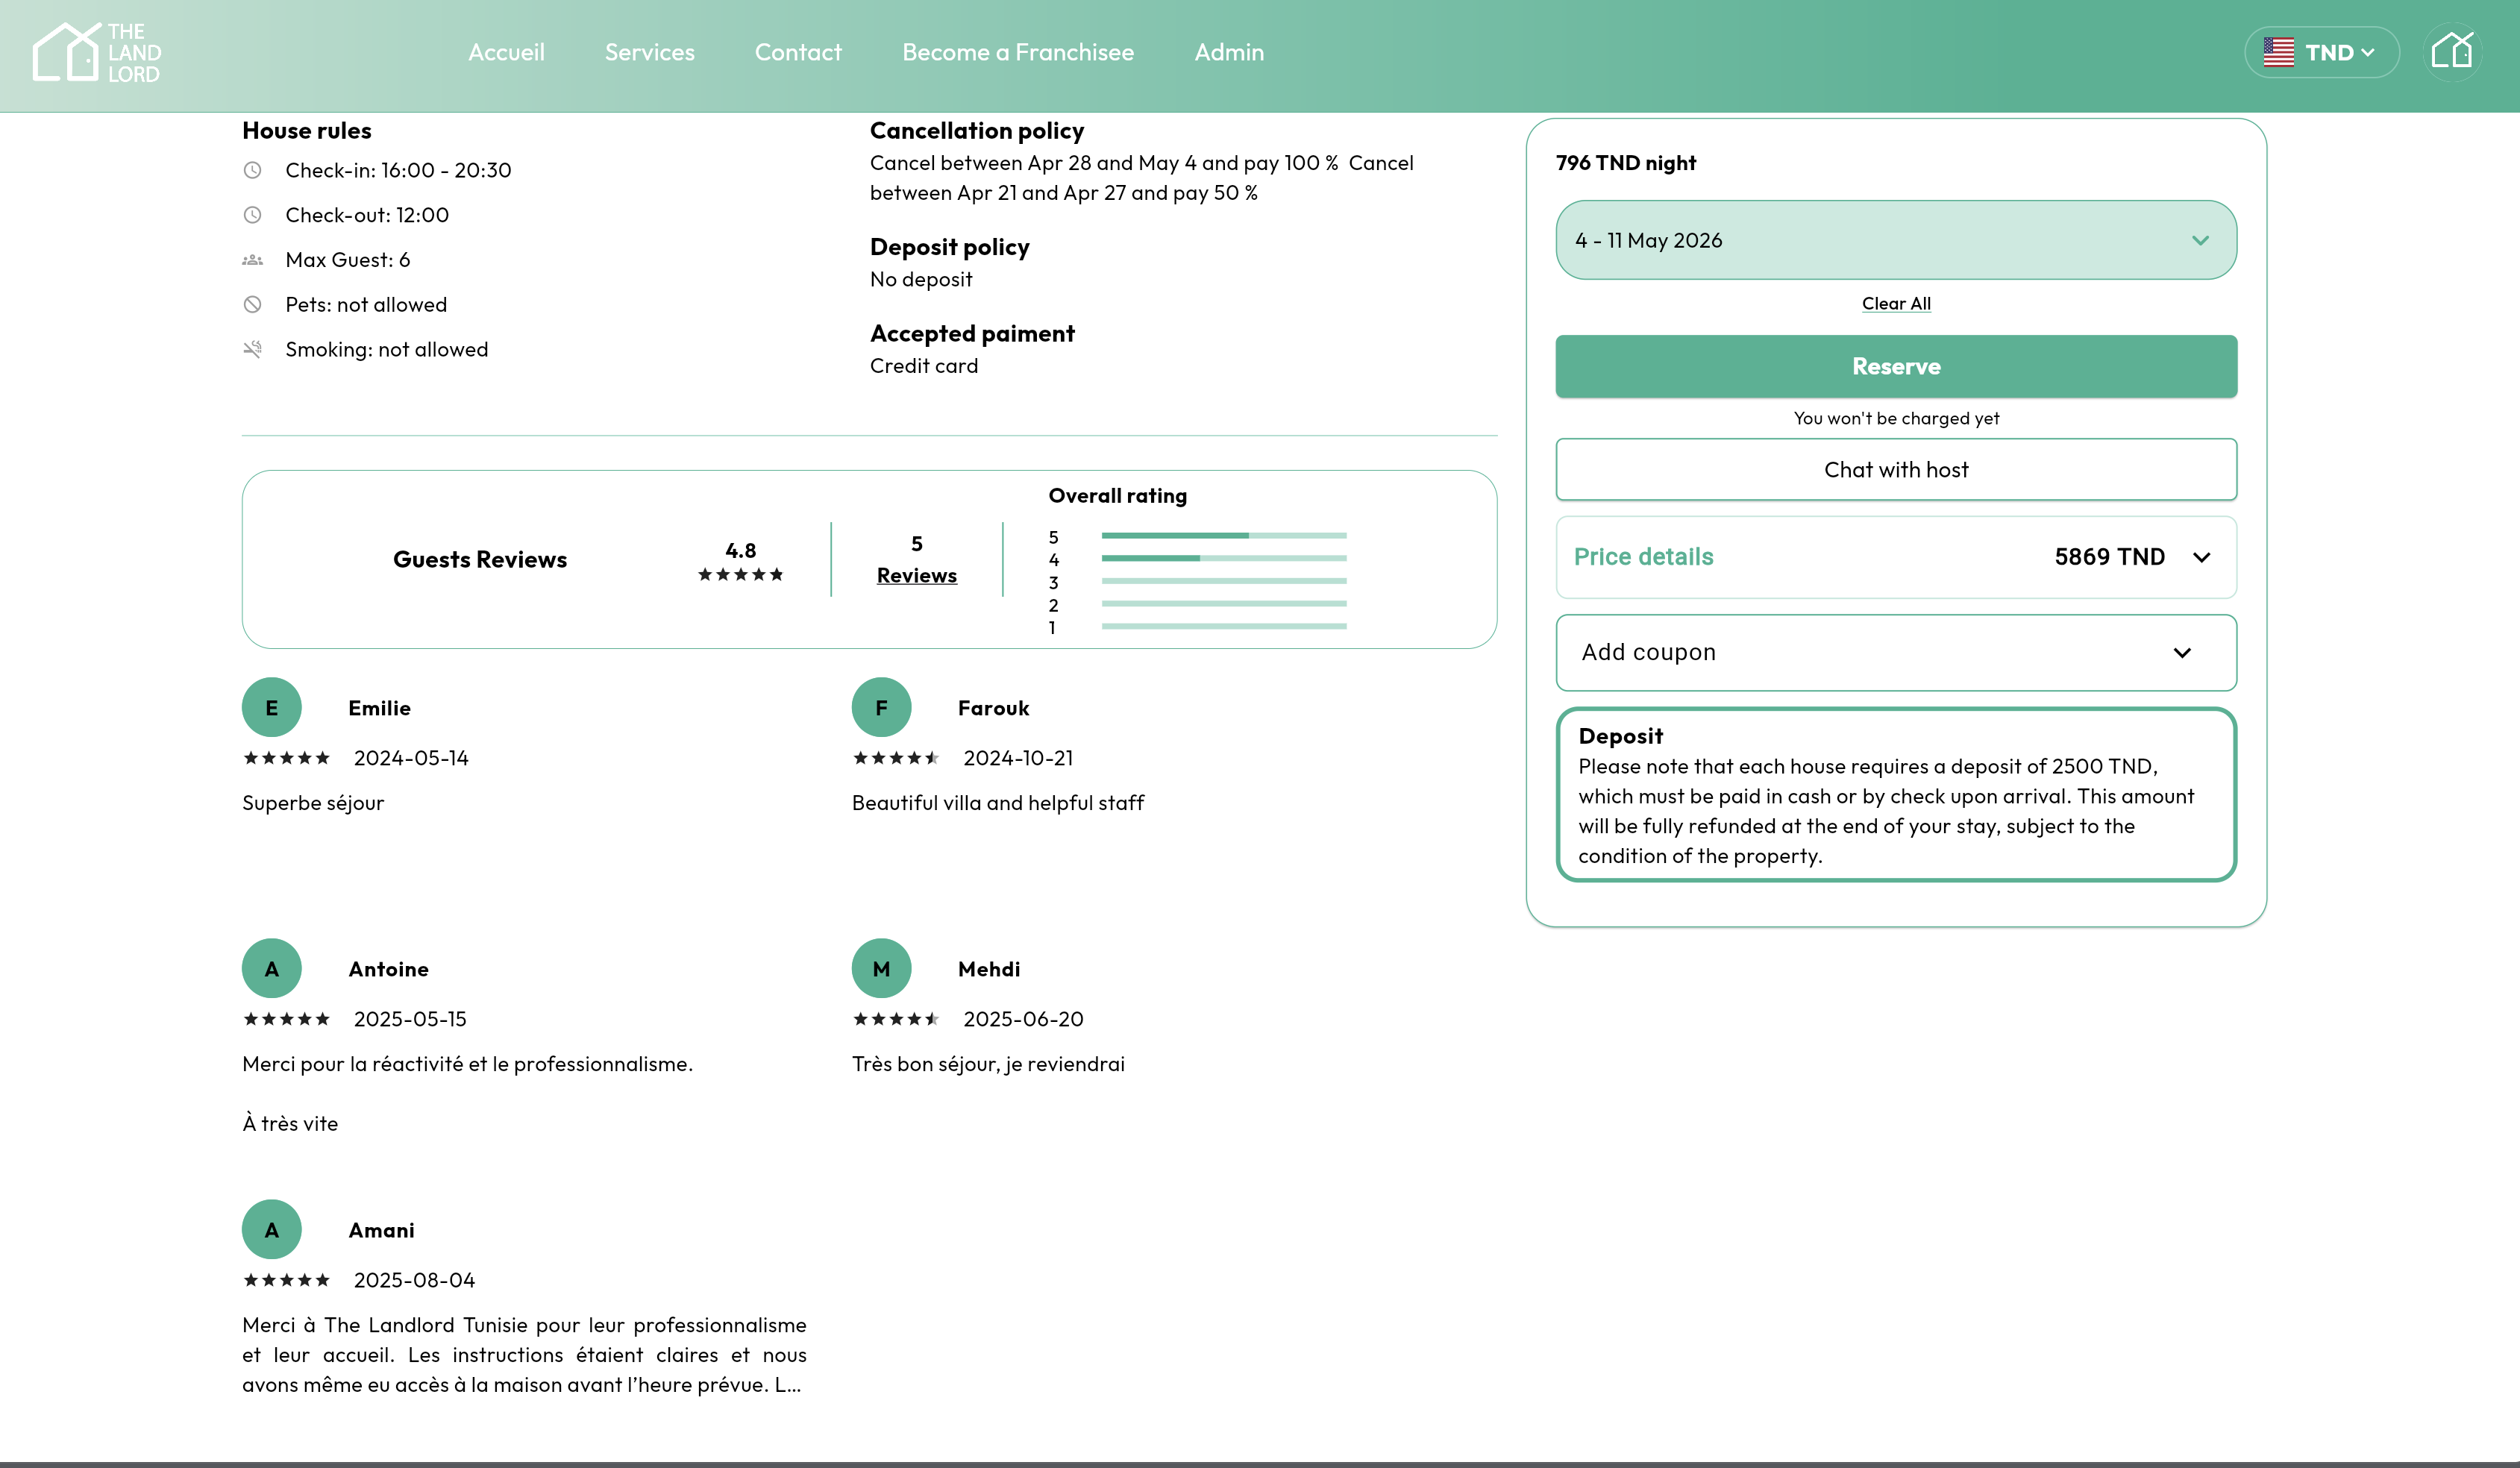Expand the Add coupon panel
2520x1468 pixels.
[1895, 652]
